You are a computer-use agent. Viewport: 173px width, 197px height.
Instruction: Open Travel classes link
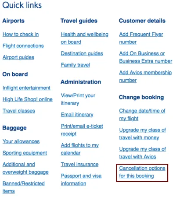[x=19, y=111]
